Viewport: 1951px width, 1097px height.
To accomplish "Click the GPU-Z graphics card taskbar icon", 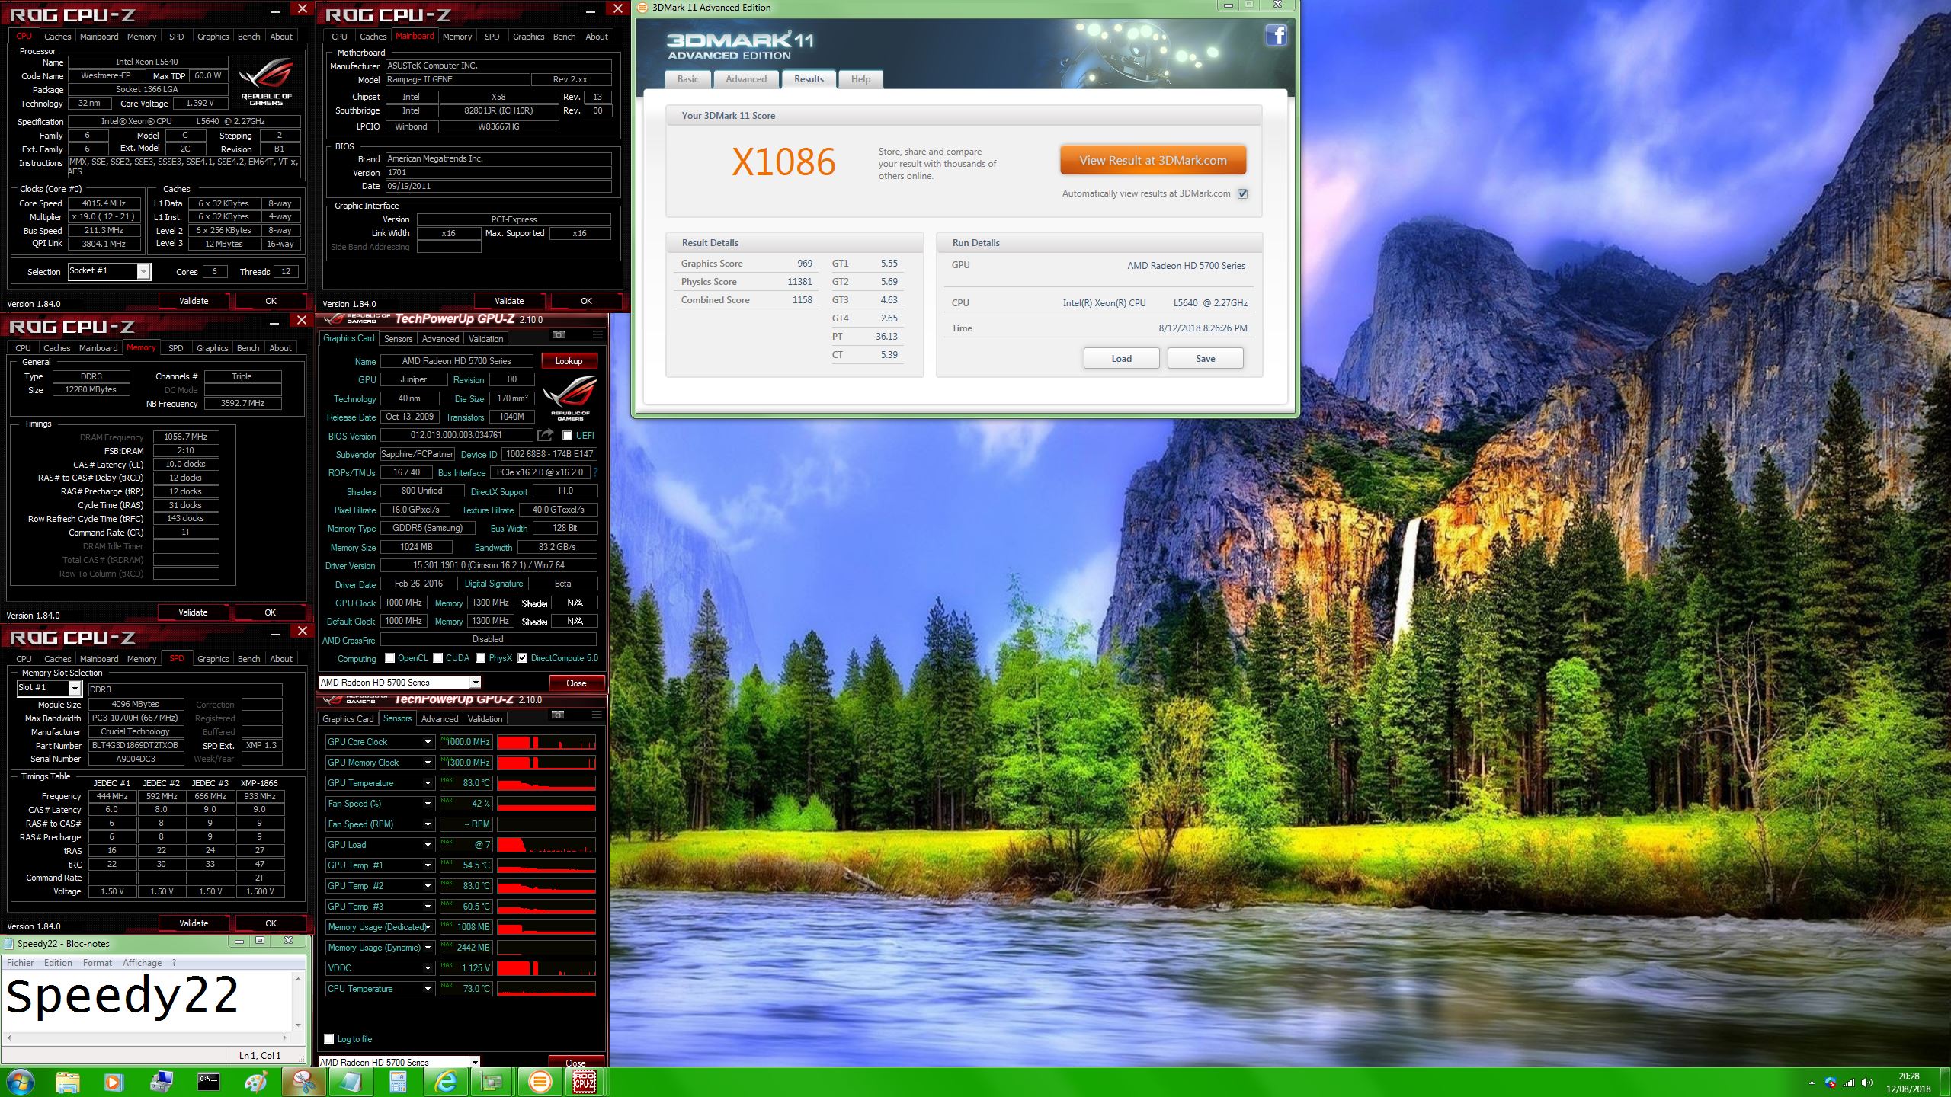I will tap(492, 1082).
